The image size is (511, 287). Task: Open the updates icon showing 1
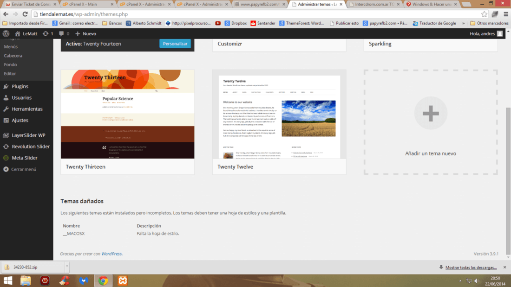coord(46,33)
